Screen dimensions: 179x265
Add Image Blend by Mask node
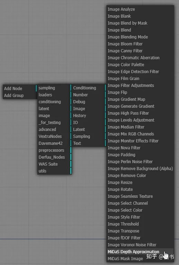(x=140, y=23)
